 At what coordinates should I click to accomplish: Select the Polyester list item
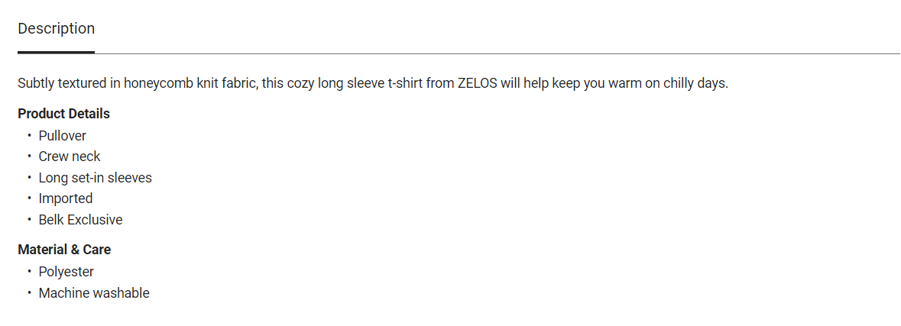pyautogui.click(x=66, y=272)
